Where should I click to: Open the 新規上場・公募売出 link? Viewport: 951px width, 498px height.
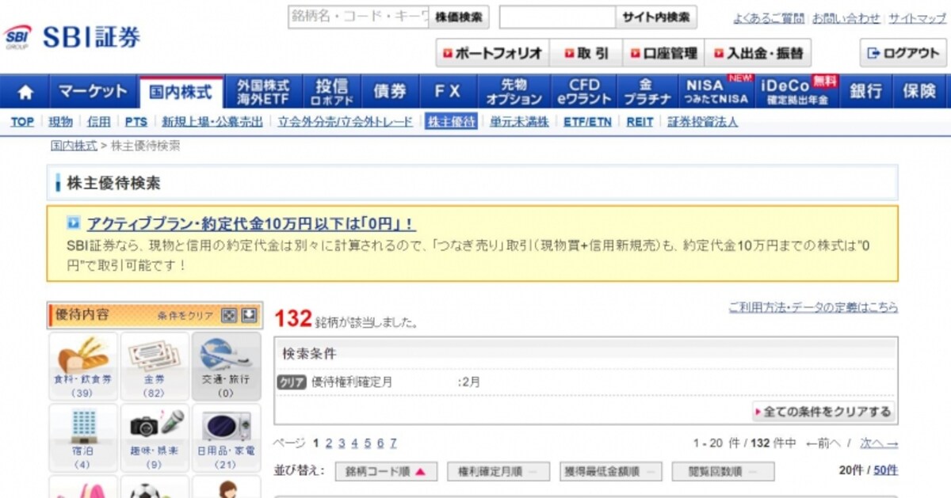coord(212,121)
